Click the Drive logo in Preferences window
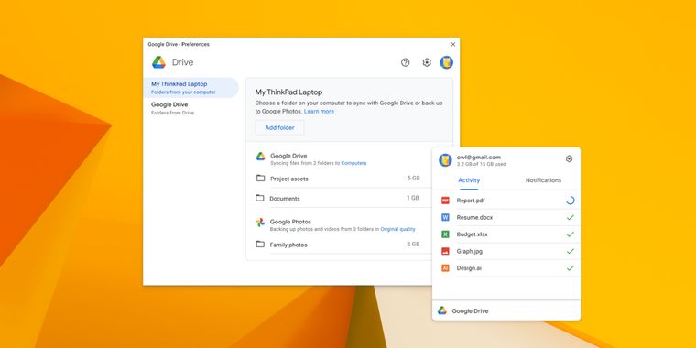 (x=158, y=62)
